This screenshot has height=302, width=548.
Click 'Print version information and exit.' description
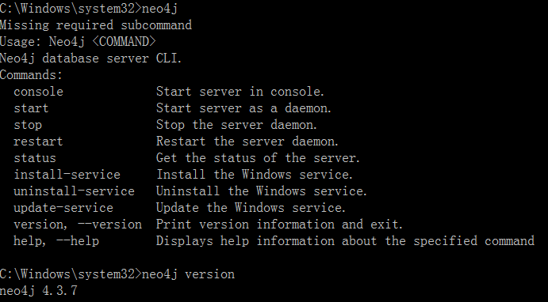tap(280, 225)
